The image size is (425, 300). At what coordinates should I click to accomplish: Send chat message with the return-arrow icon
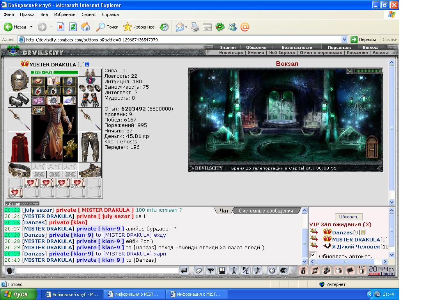[184, 270]
